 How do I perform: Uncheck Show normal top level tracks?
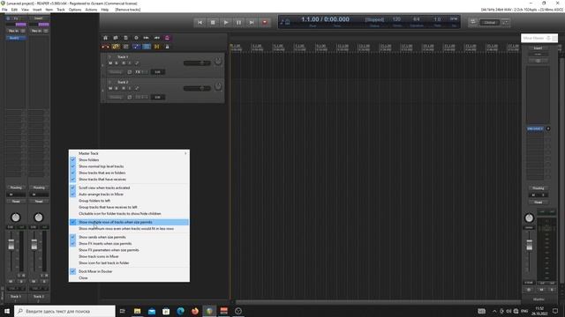[129, 166]
